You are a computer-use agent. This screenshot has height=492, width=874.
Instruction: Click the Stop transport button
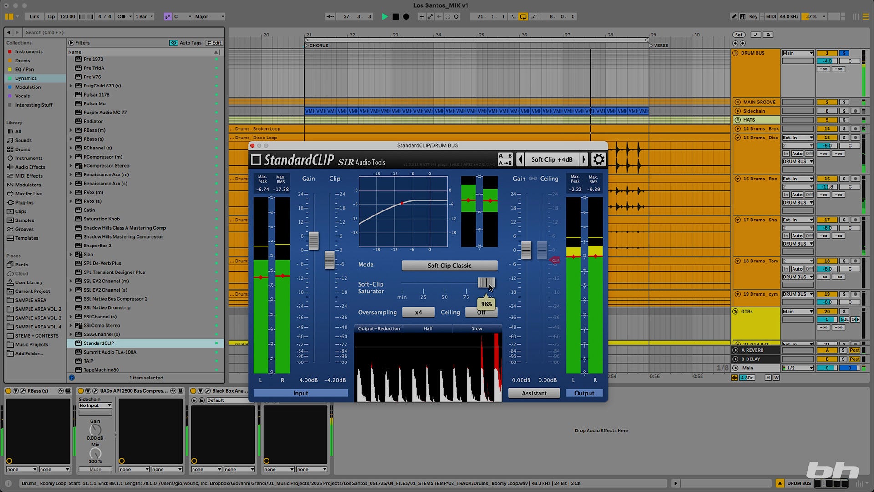point(396,16)
